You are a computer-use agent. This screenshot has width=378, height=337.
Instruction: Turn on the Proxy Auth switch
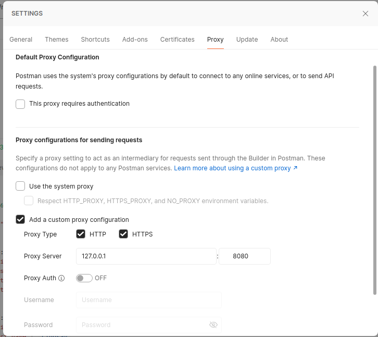click(x=84, y=278)
